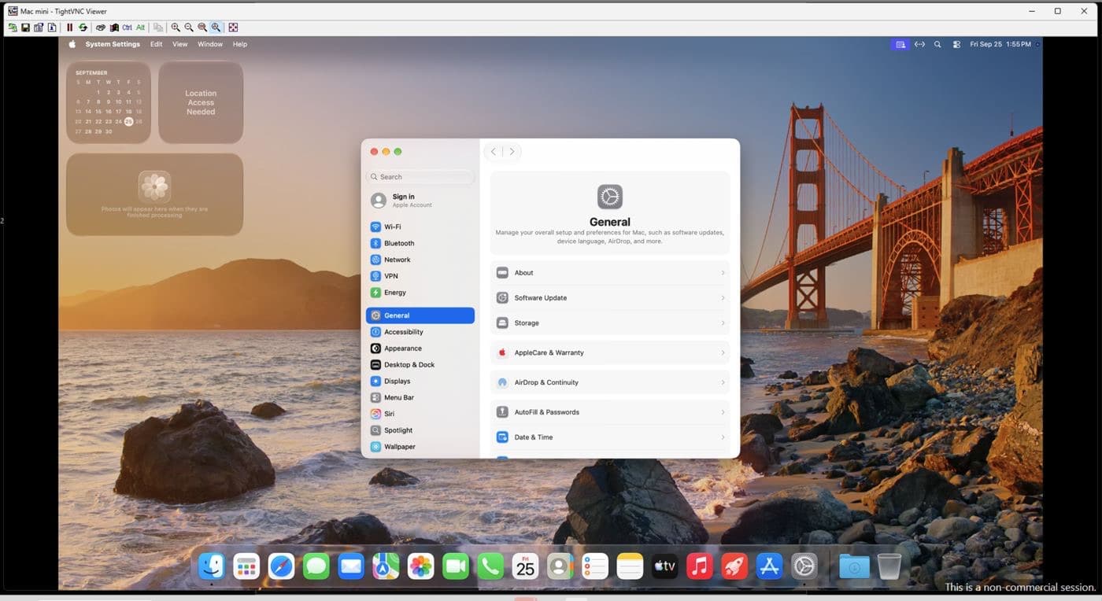Click the Zoom out magnifier icon
The width and height of the screenshot is (1102, 601).
click(x=189, y=28)
